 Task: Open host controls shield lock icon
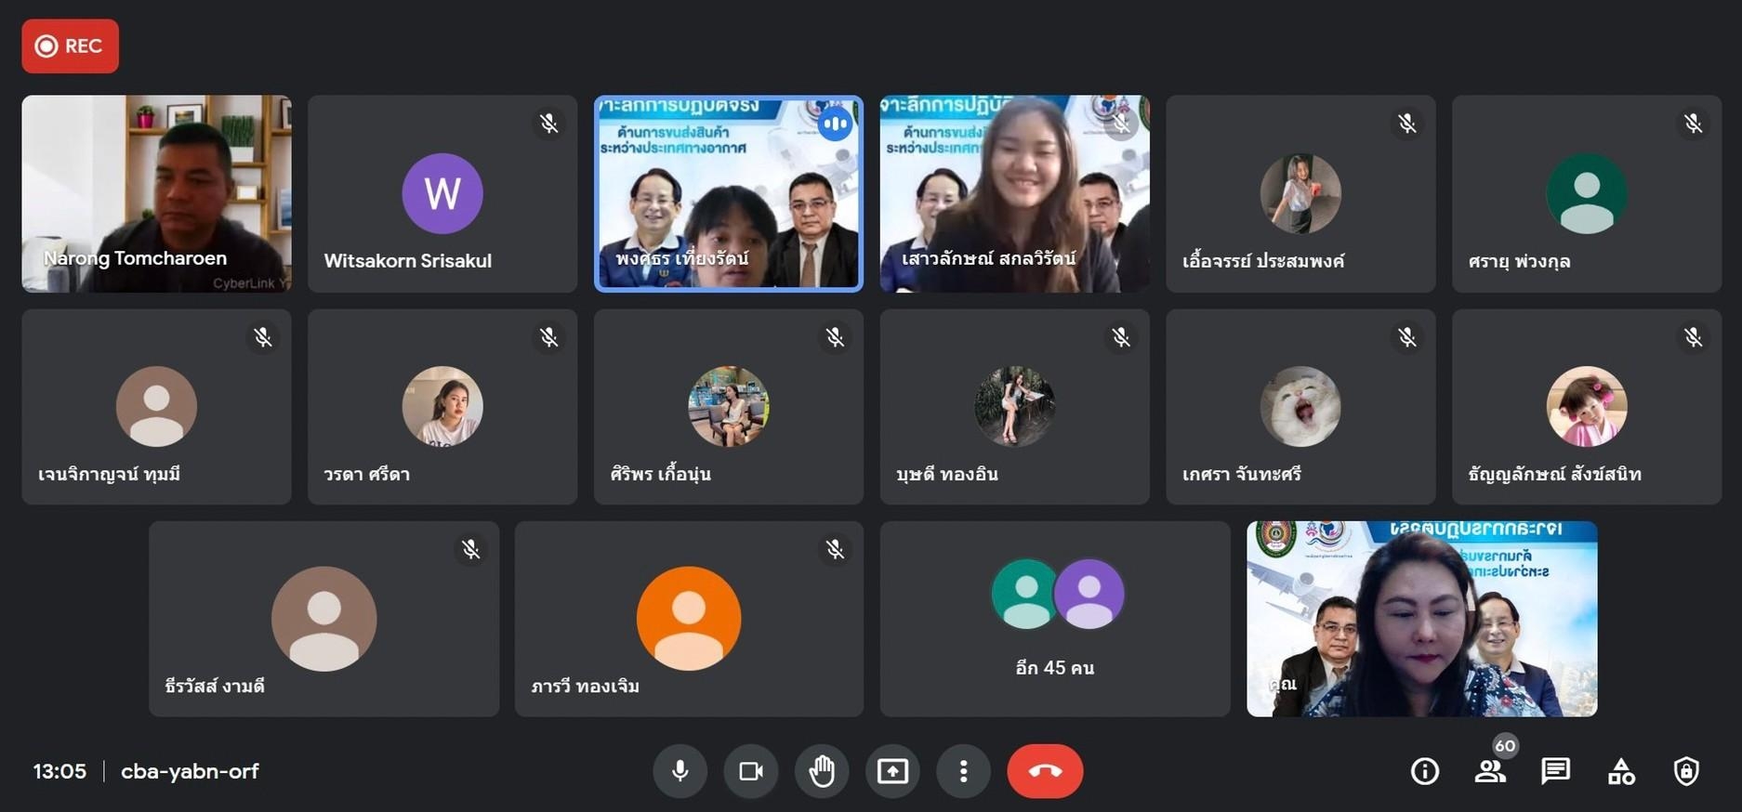coord(1686,771)
